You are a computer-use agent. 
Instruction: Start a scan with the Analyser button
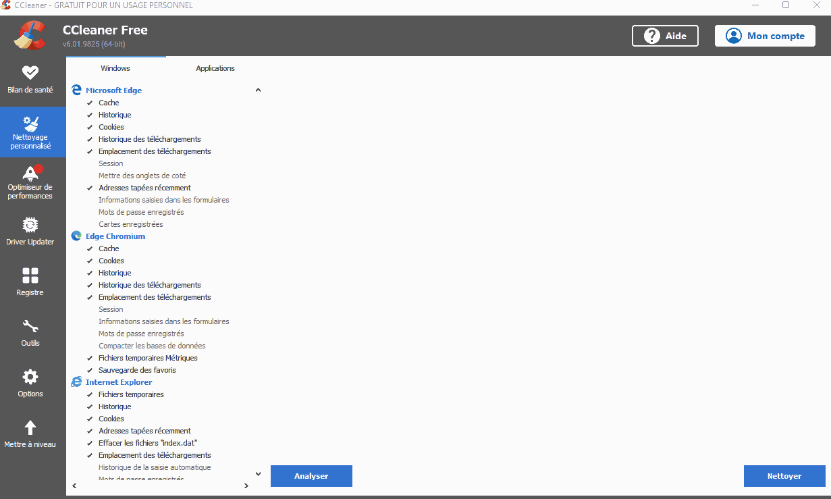pyautogui.click(x=311, y=476)
